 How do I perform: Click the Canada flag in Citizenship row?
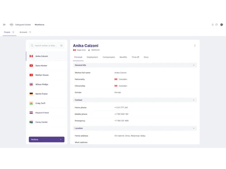point(116,86)
